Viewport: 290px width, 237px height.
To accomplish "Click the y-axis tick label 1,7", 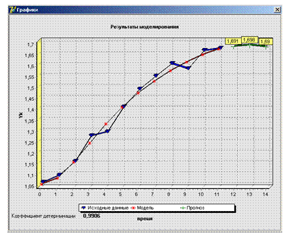I will coord(31,45).
